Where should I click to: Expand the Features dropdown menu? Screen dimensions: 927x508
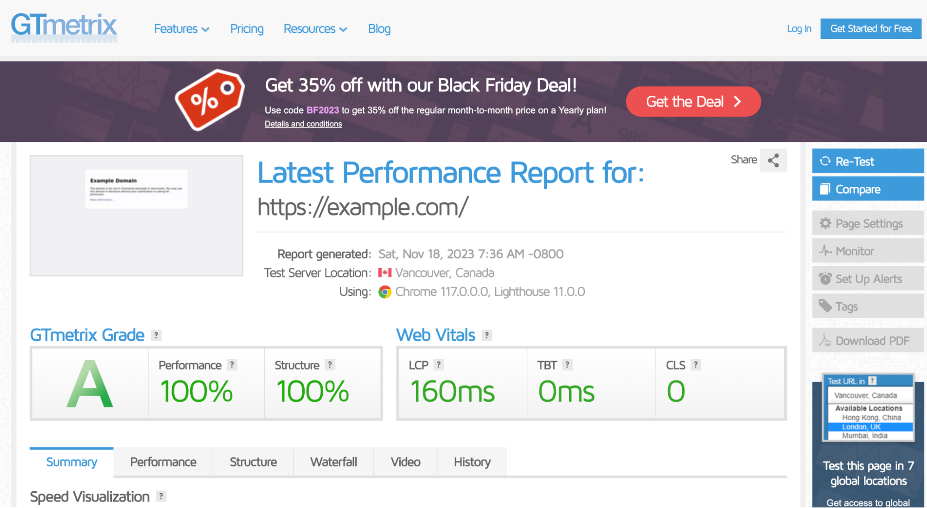click(x=181, y=29)
